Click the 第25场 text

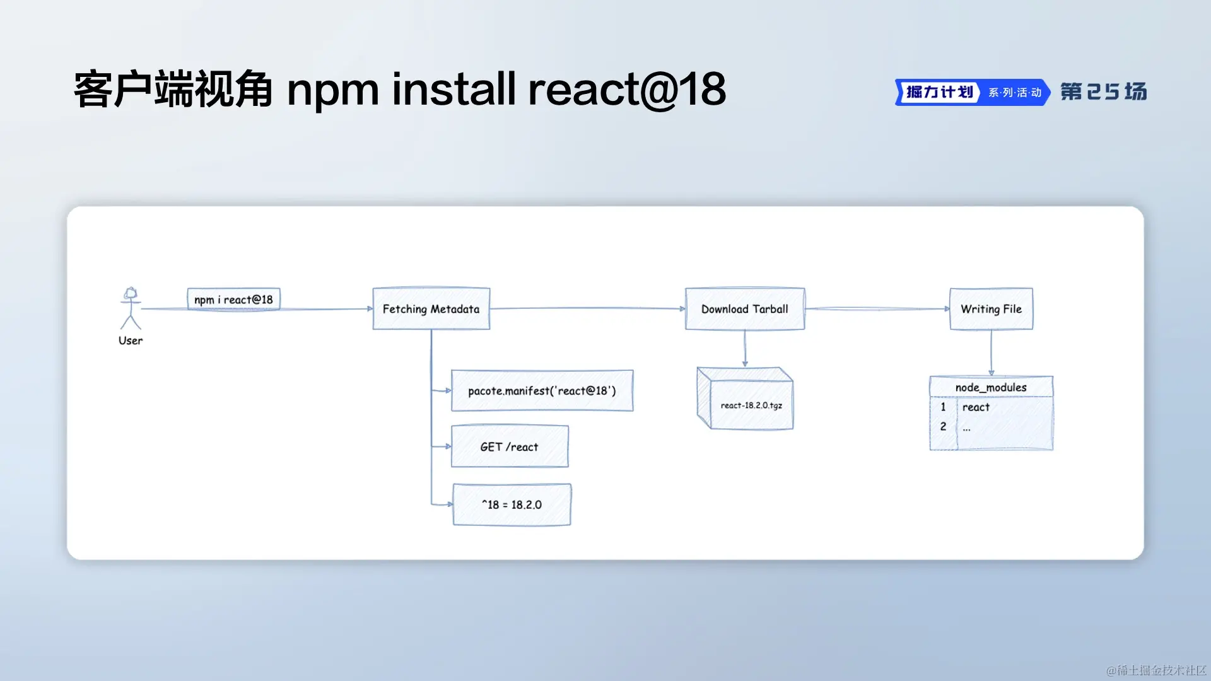1104,91
